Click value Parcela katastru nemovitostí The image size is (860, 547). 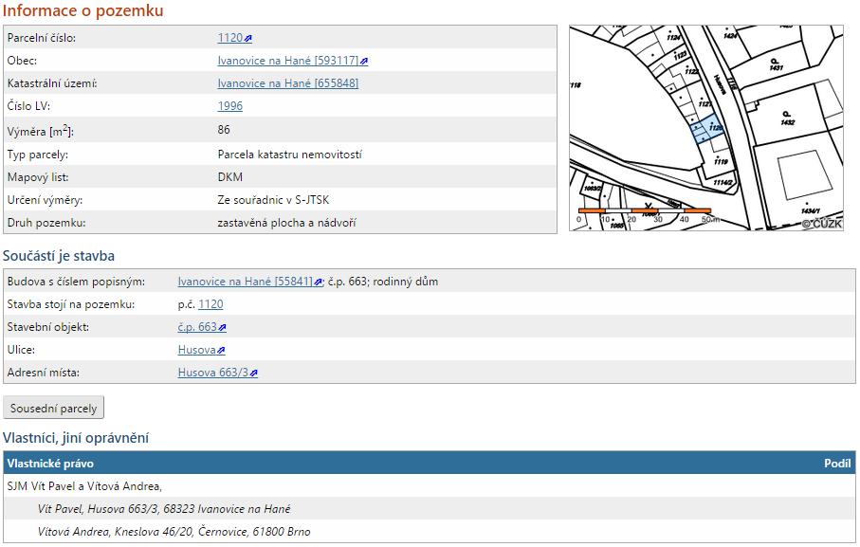289,155
